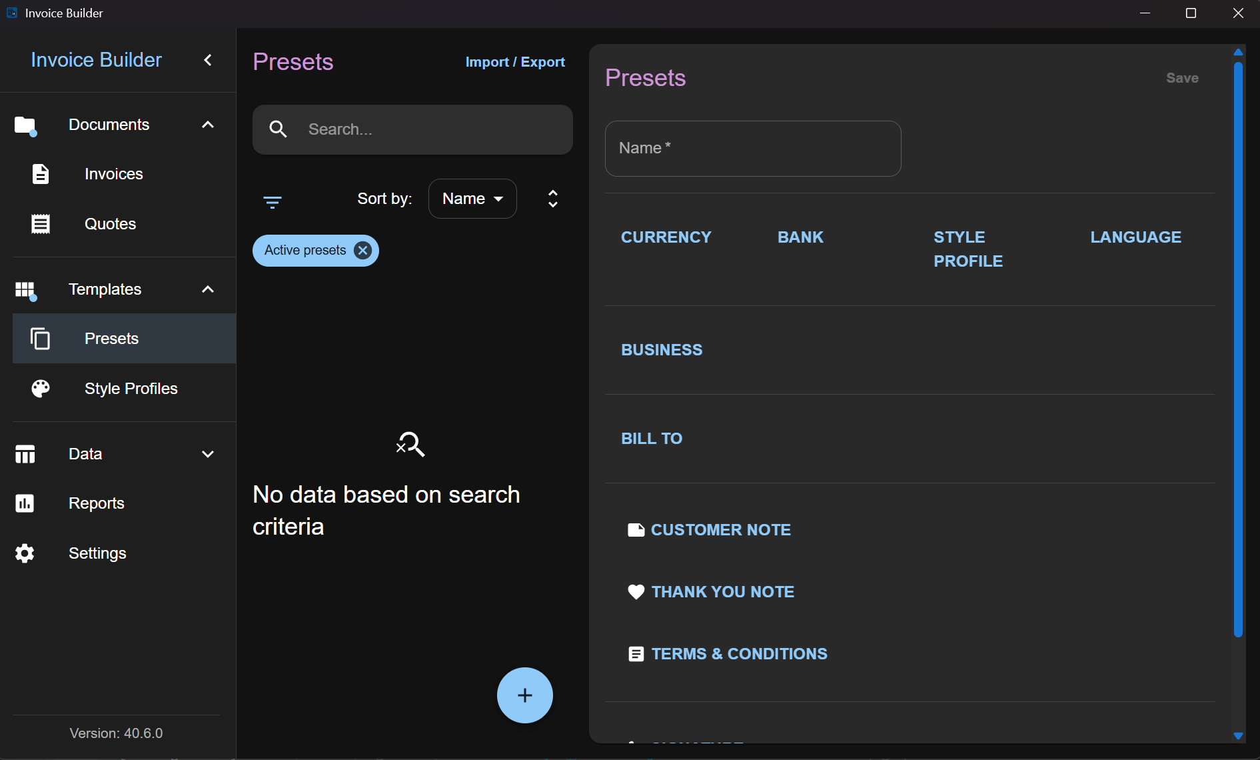Viewport: 1260px width, 760px height.
Task: Click the Invoices document icon
Action: pos(41,174)
